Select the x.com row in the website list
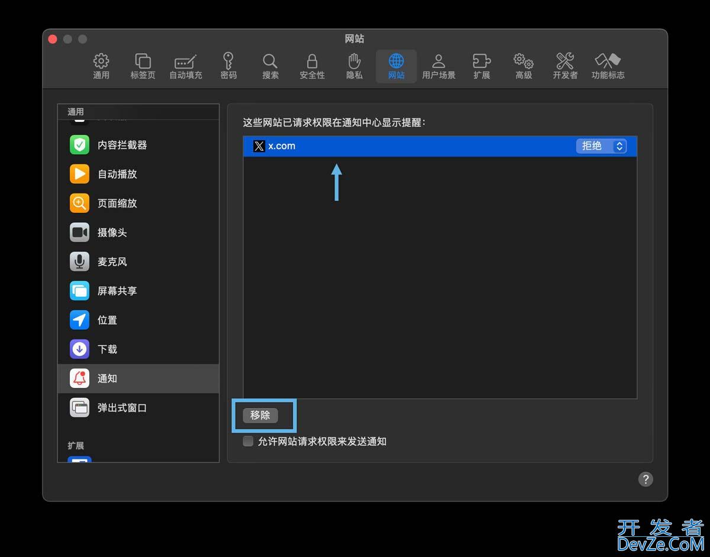710x557 pixels. pyautogui.click(x=440, y=146)
